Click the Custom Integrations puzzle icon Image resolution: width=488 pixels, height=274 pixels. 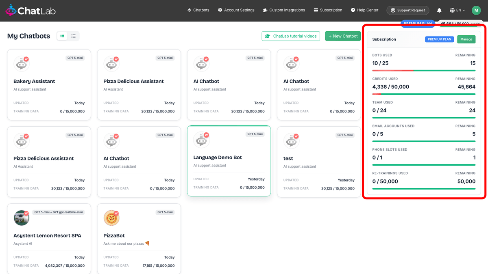pos(265,10)
